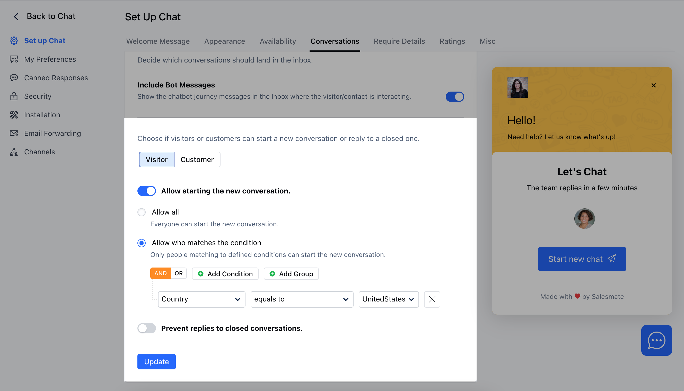Click the Made with by Salesmate text
This screenshot has width=684, height=391.
(x=582, y=297)
